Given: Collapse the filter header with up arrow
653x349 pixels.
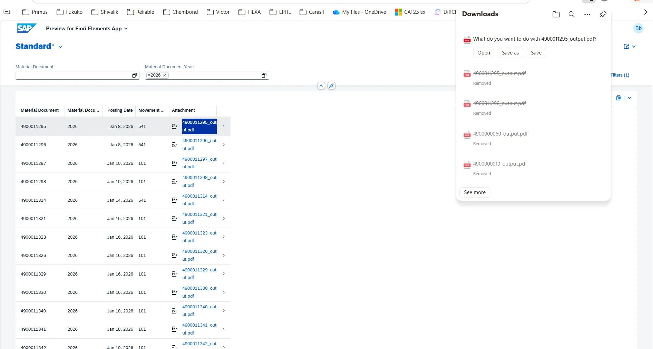Looking at the screenshot, I should tap(321, 86).
